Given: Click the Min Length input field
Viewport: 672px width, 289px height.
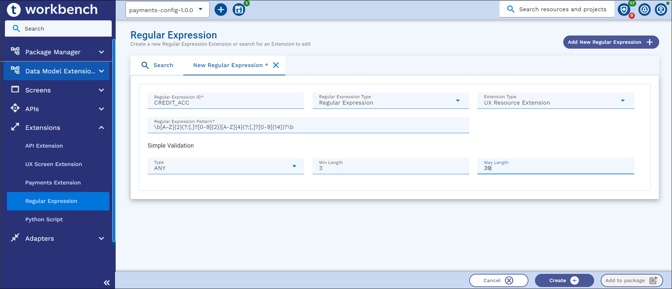Looking at the screenshot, I should pos(390,168).
